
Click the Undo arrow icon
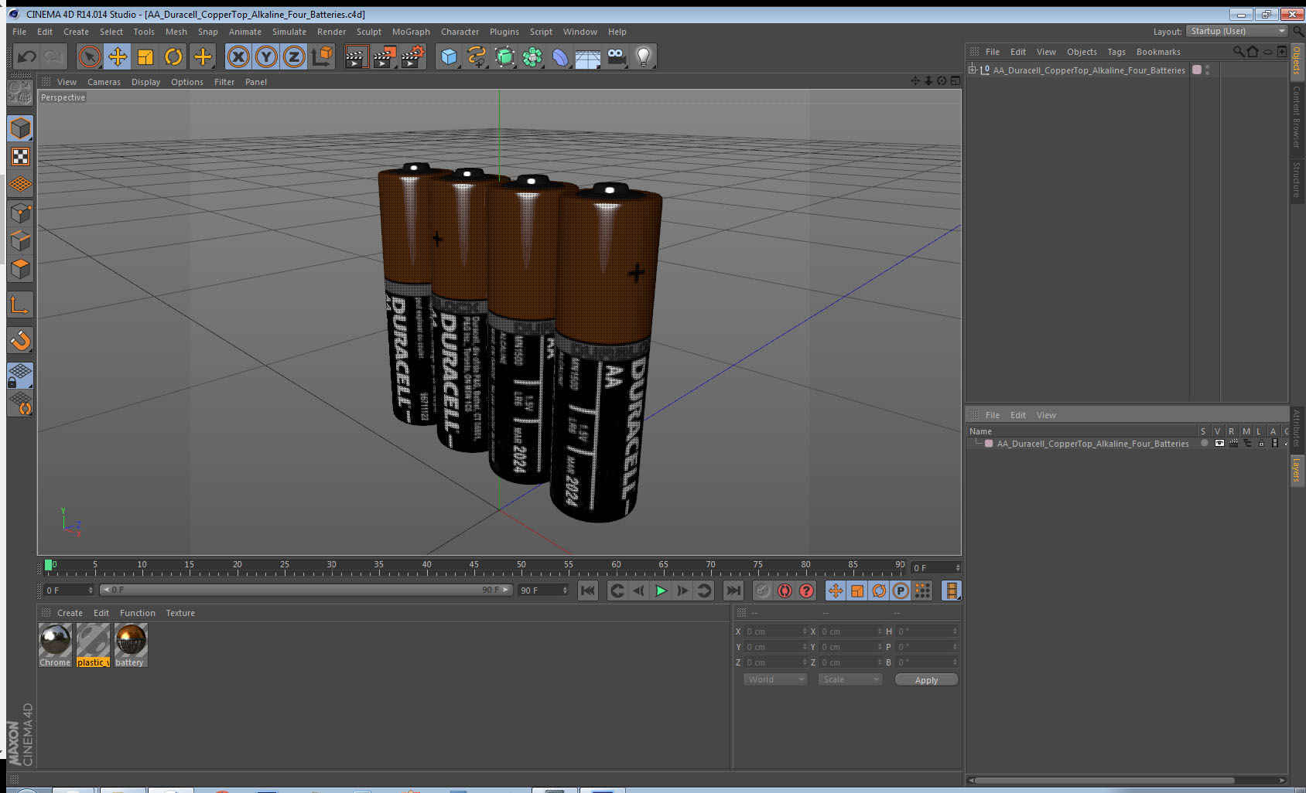tap(26, 56)
